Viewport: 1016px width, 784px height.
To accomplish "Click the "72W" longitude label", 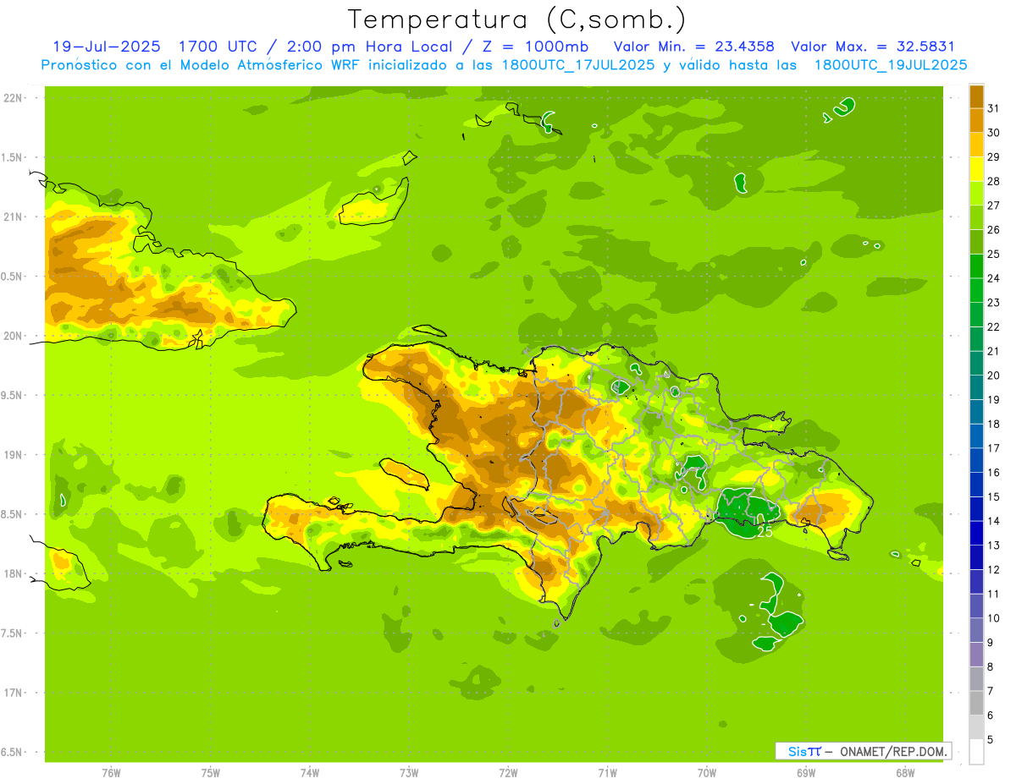I will pos(509,772).
